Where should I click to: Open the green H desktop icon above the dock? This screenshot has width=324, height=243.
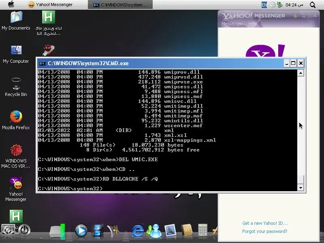pos(16,216)
